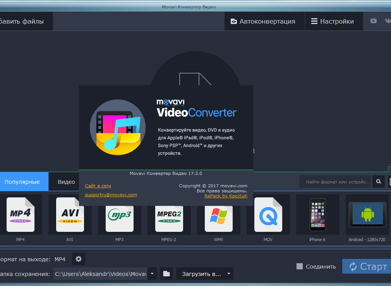Screen dimensions: 391x286
Task: Pick the MOV QuickTime format preset
Action: [x=268, y=215]
